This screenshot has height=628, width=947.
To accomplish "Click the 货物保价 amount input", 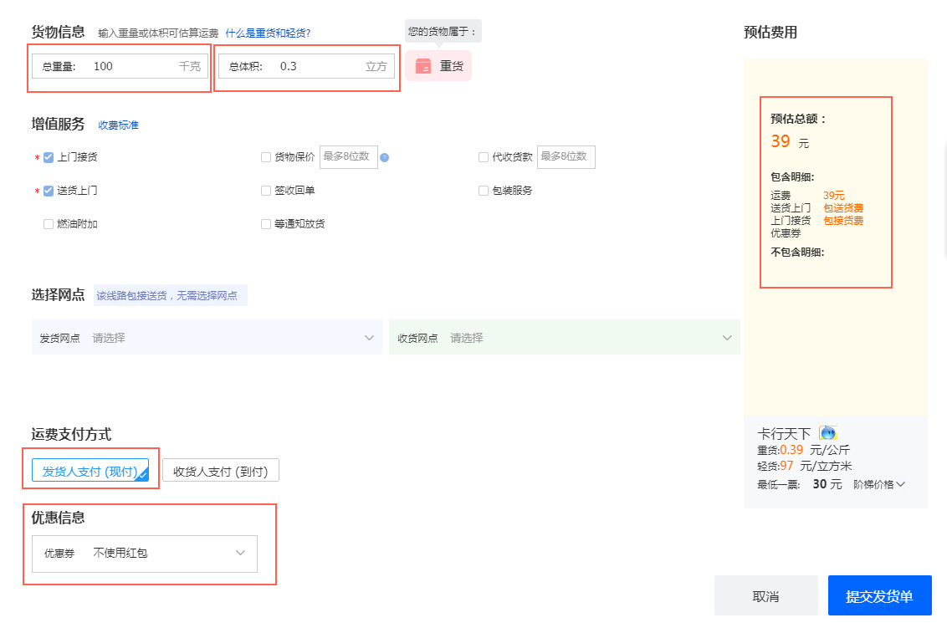I will click(349, 157).
